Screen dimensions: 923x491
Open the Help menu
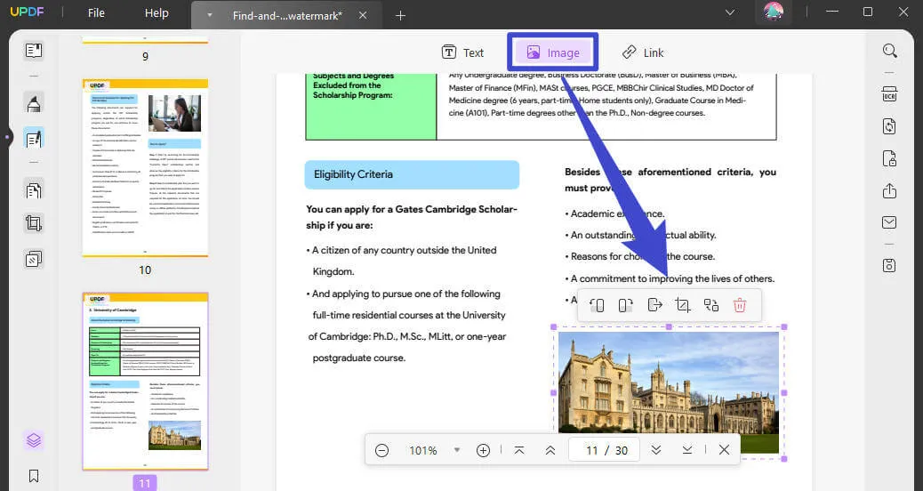(x=157, y=13)
